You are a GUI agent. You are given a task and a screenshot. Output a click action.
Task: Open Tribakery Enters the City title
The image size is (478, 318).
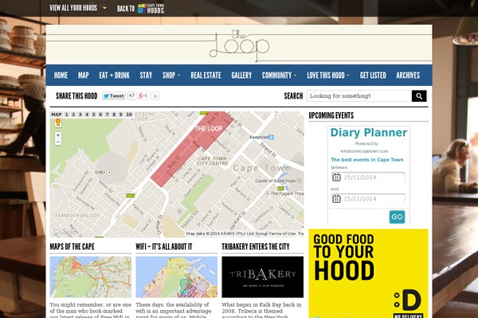coord(256,246)
